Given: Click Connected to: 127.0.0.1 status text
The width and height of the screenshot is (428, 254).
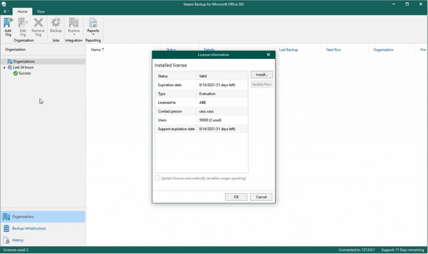Looking at the screenshot, I should (357, 250).
